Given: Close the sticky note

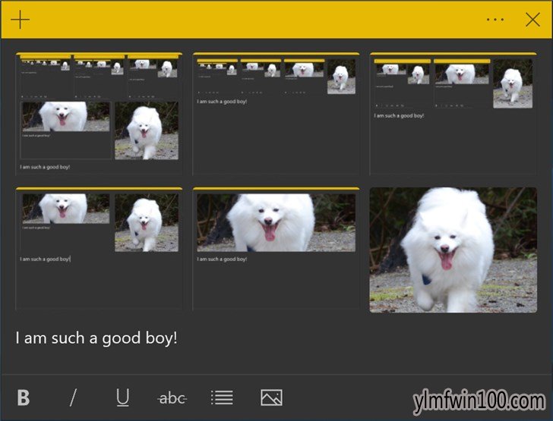Looking at the screenshot, I should tap(532, 20).
